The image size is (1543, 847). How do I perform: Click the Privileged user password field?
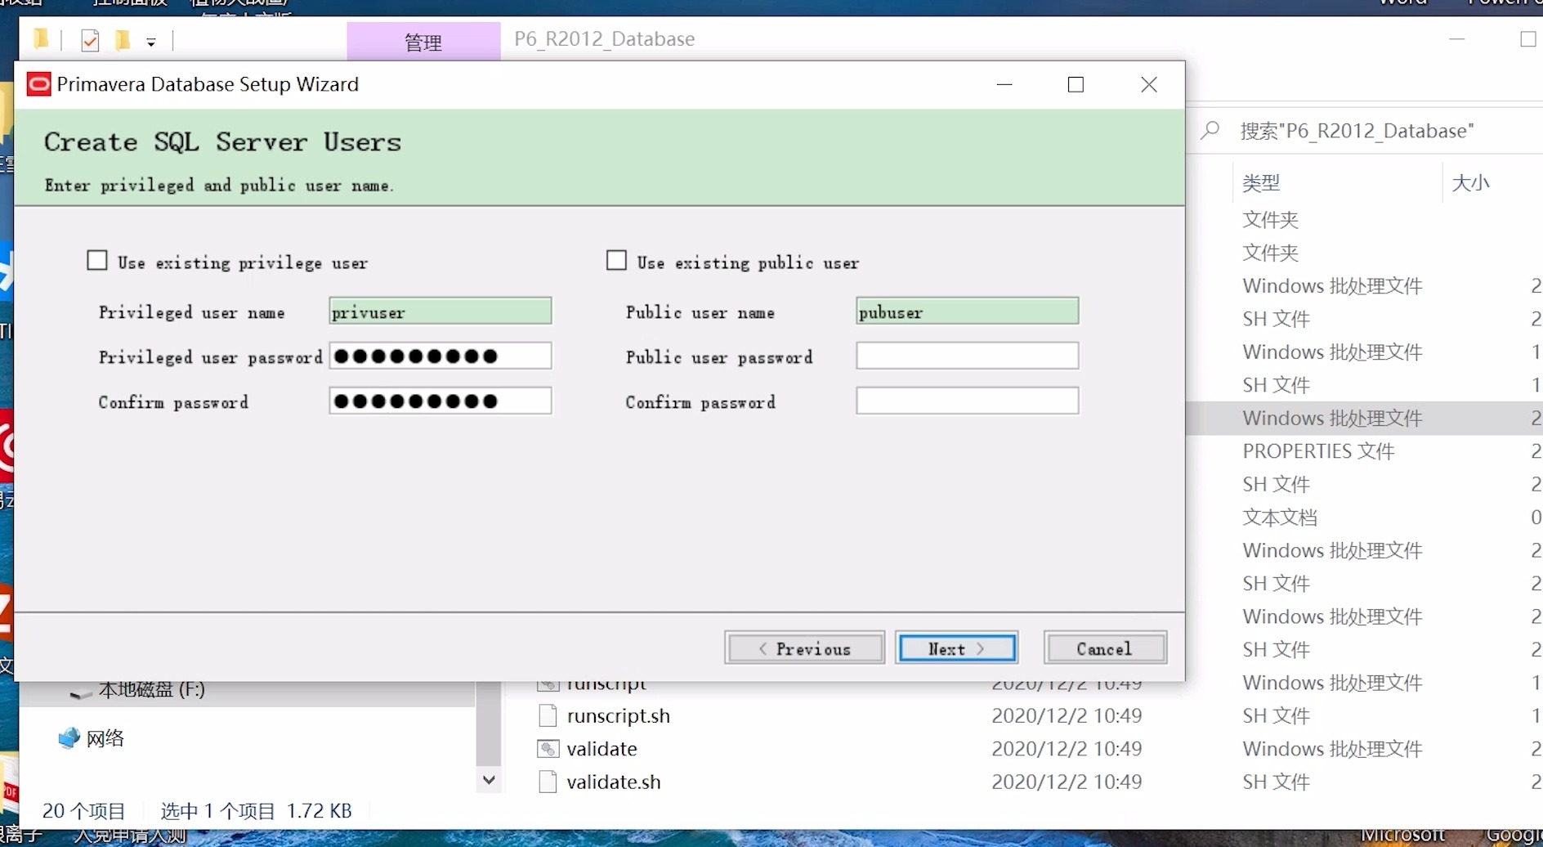pos(441,356)
